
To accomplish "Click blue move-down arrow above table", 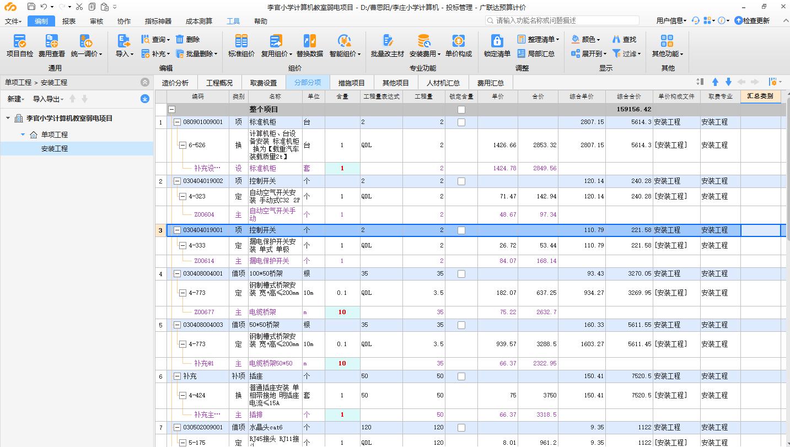I will pos(728,82).
